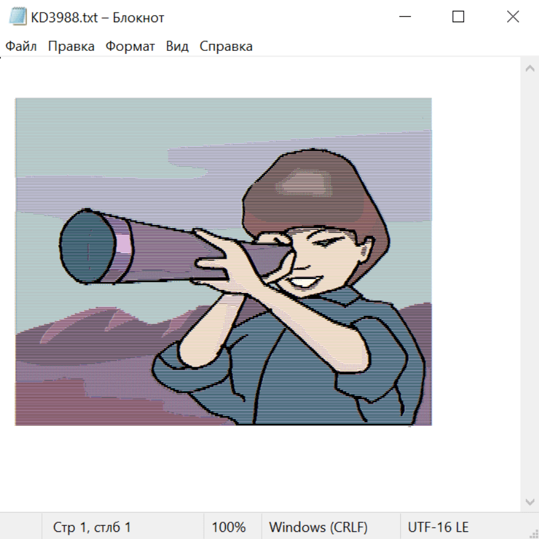Click the "Стр 1, стлб 1" status field
This screenshot has width=539, height=539.
[x=92, y=527]
